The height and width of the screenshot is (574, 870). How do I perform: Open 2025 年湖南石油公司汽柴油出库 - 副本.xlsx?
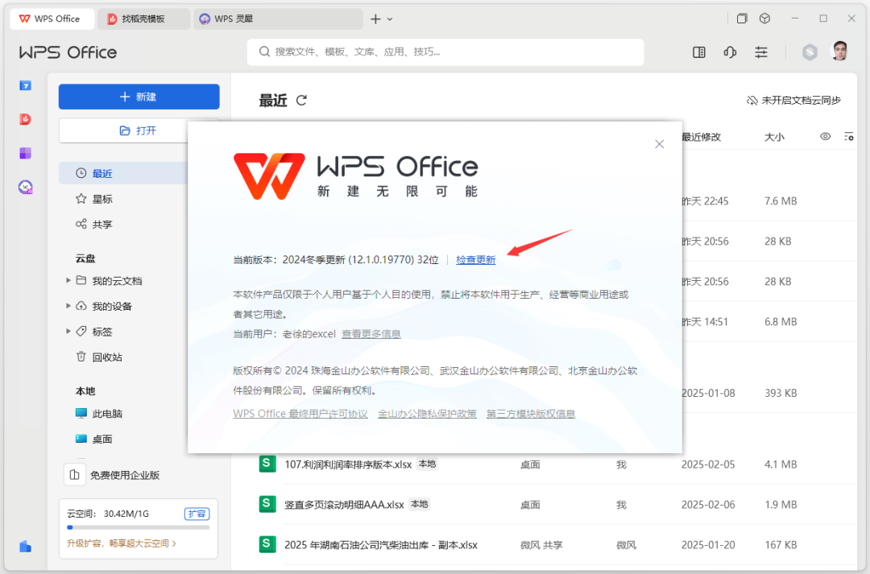[380, 545]
